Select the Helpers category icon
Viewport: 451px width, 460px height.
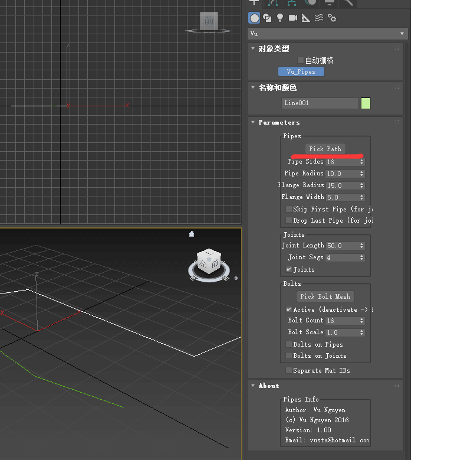[x=306, y=18]
